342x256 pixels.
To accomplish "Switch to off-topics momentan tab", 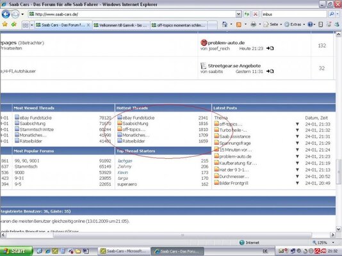I will click(x=179, y=25).
